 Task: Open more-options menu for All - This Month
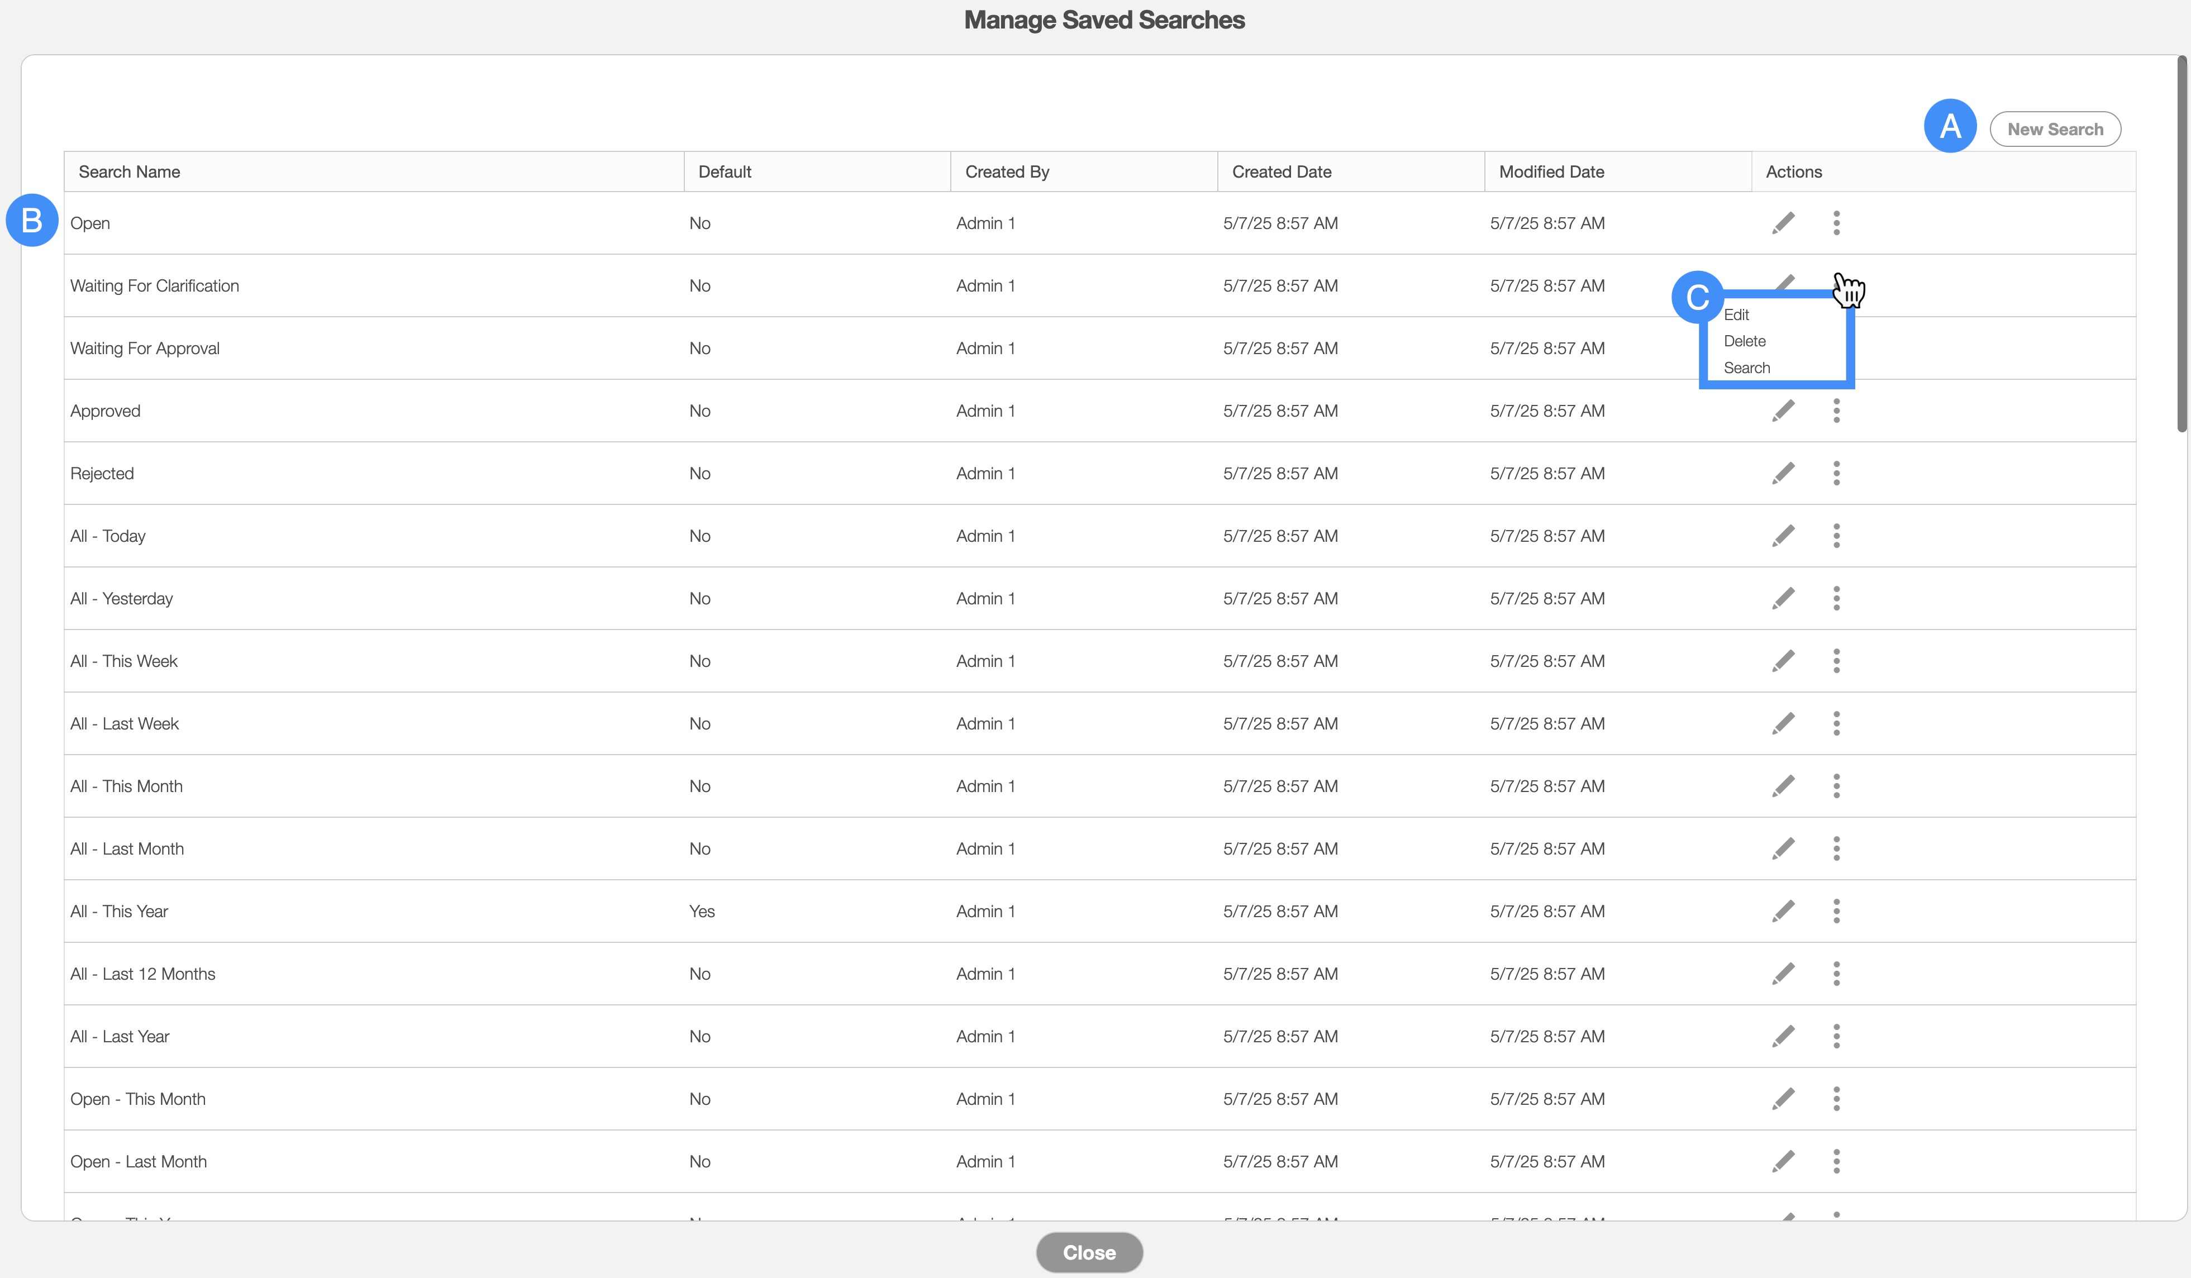[x=1836, y=786]
